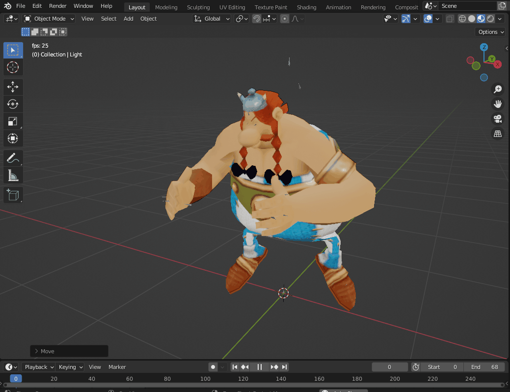
Task: Switch to the Modeling workspace tab
Action: [x=166, y=7]
